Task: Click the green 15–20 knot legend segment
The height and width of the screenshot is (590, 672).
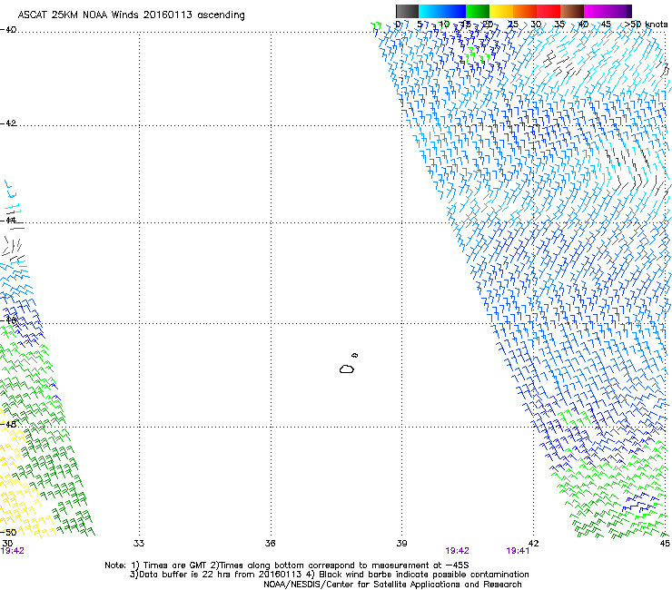Action: pos(478,11)
